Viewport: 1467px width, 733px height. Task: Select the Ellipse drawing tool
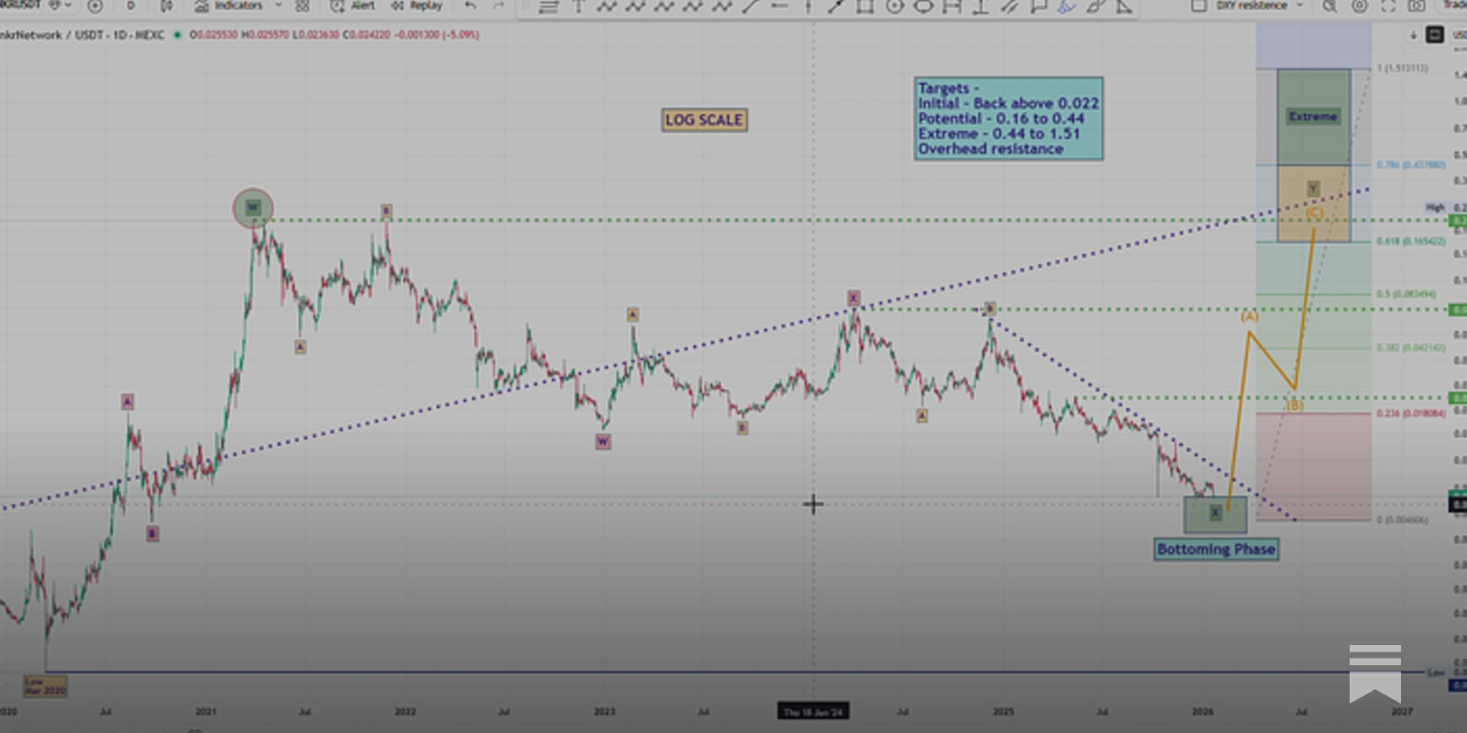coord(923,7)
